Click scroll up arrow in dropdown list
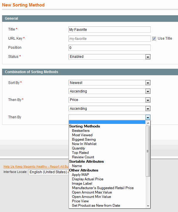 148,123
